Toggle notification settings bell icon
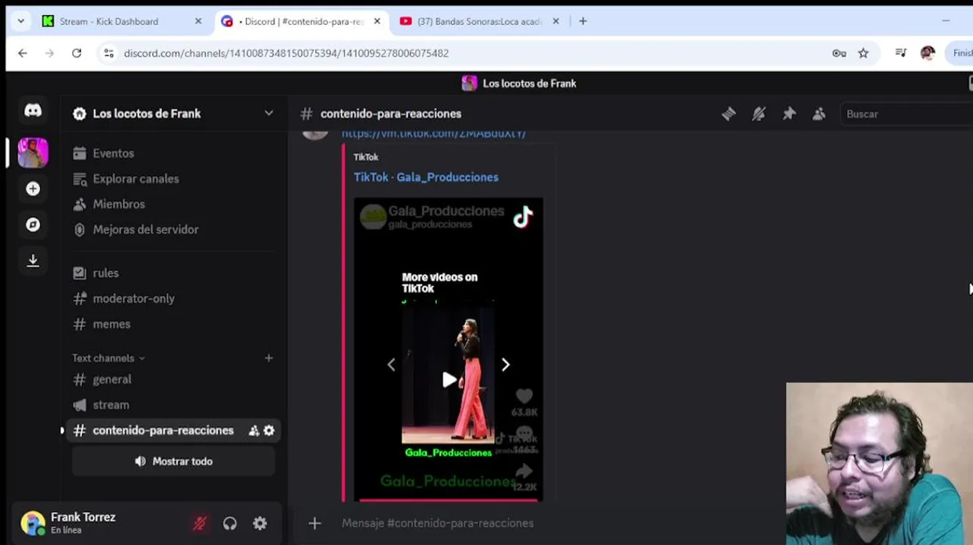 coord(759,114)
